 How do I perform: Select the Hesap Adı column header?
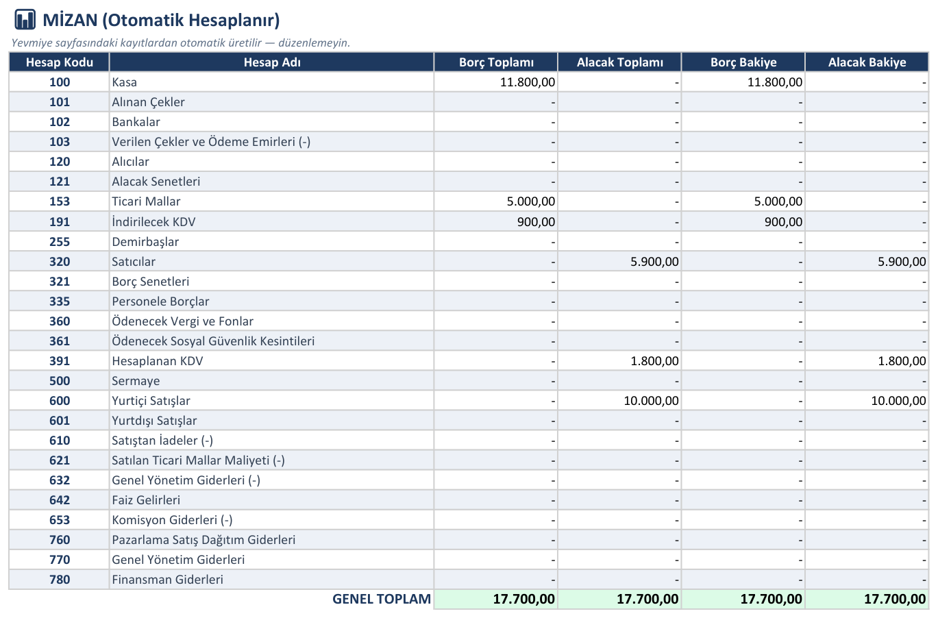coord(272,62)
